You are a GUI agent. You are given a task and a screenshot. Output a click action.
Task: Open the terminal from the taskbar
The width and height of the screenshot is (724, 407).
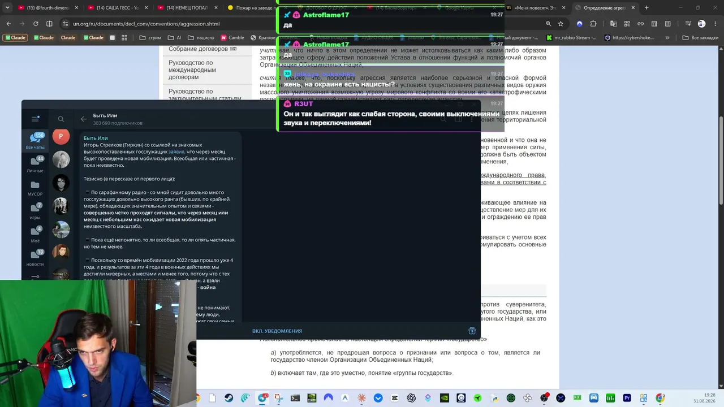pos(295,398)
